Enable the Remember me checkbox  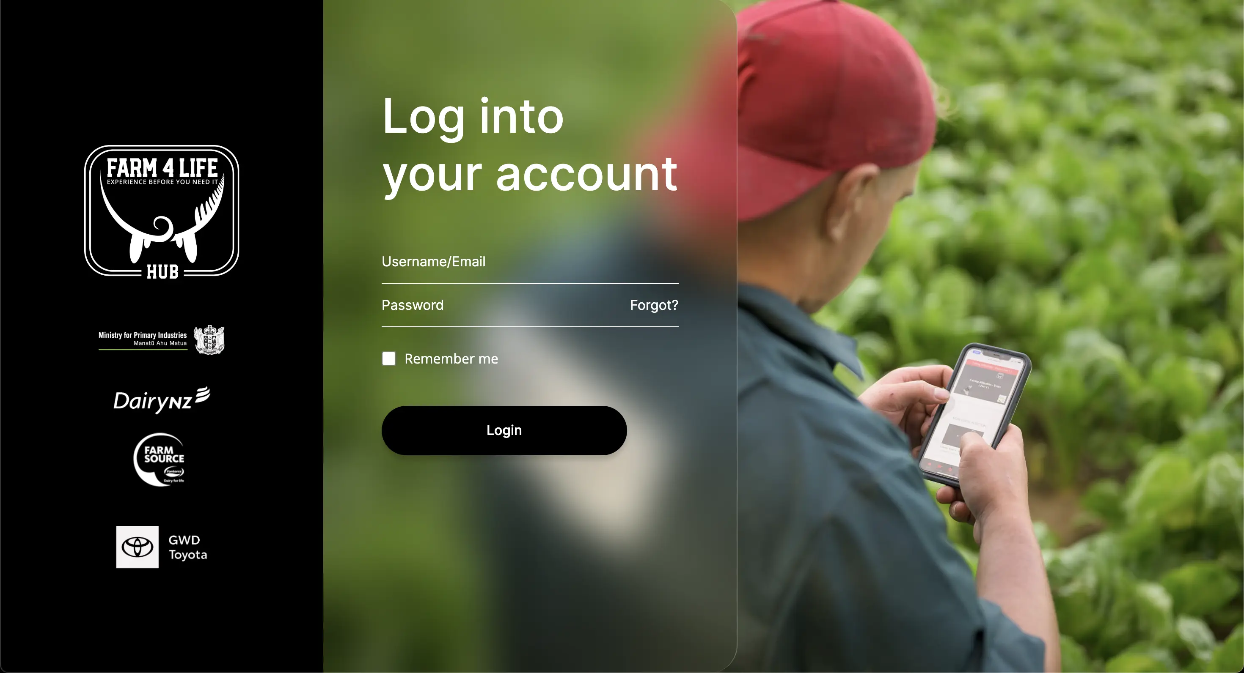point(388,358)
